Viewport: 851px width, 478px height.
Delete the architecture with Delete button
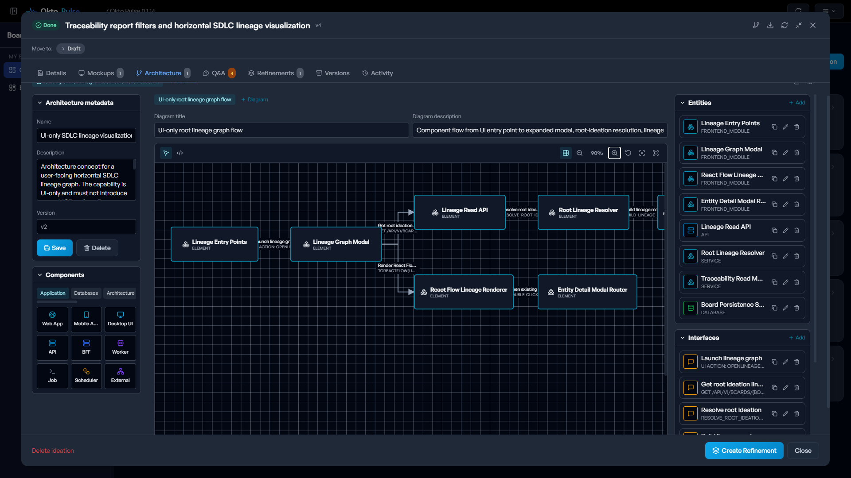click(97, 248)
